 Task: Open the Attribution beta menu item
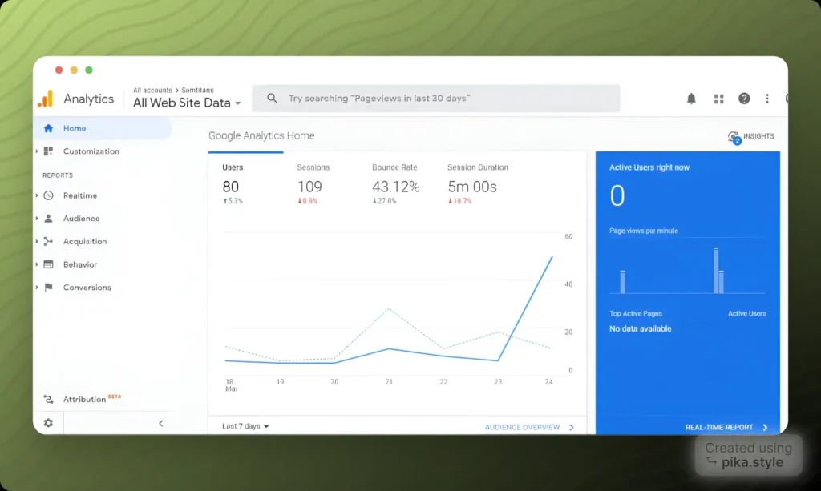(x=92, y=399)
